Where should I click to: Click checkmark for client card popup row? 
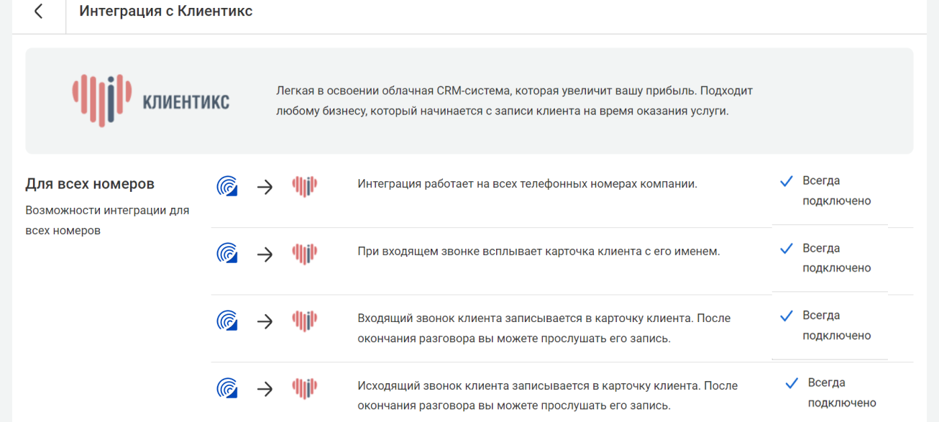787,249
